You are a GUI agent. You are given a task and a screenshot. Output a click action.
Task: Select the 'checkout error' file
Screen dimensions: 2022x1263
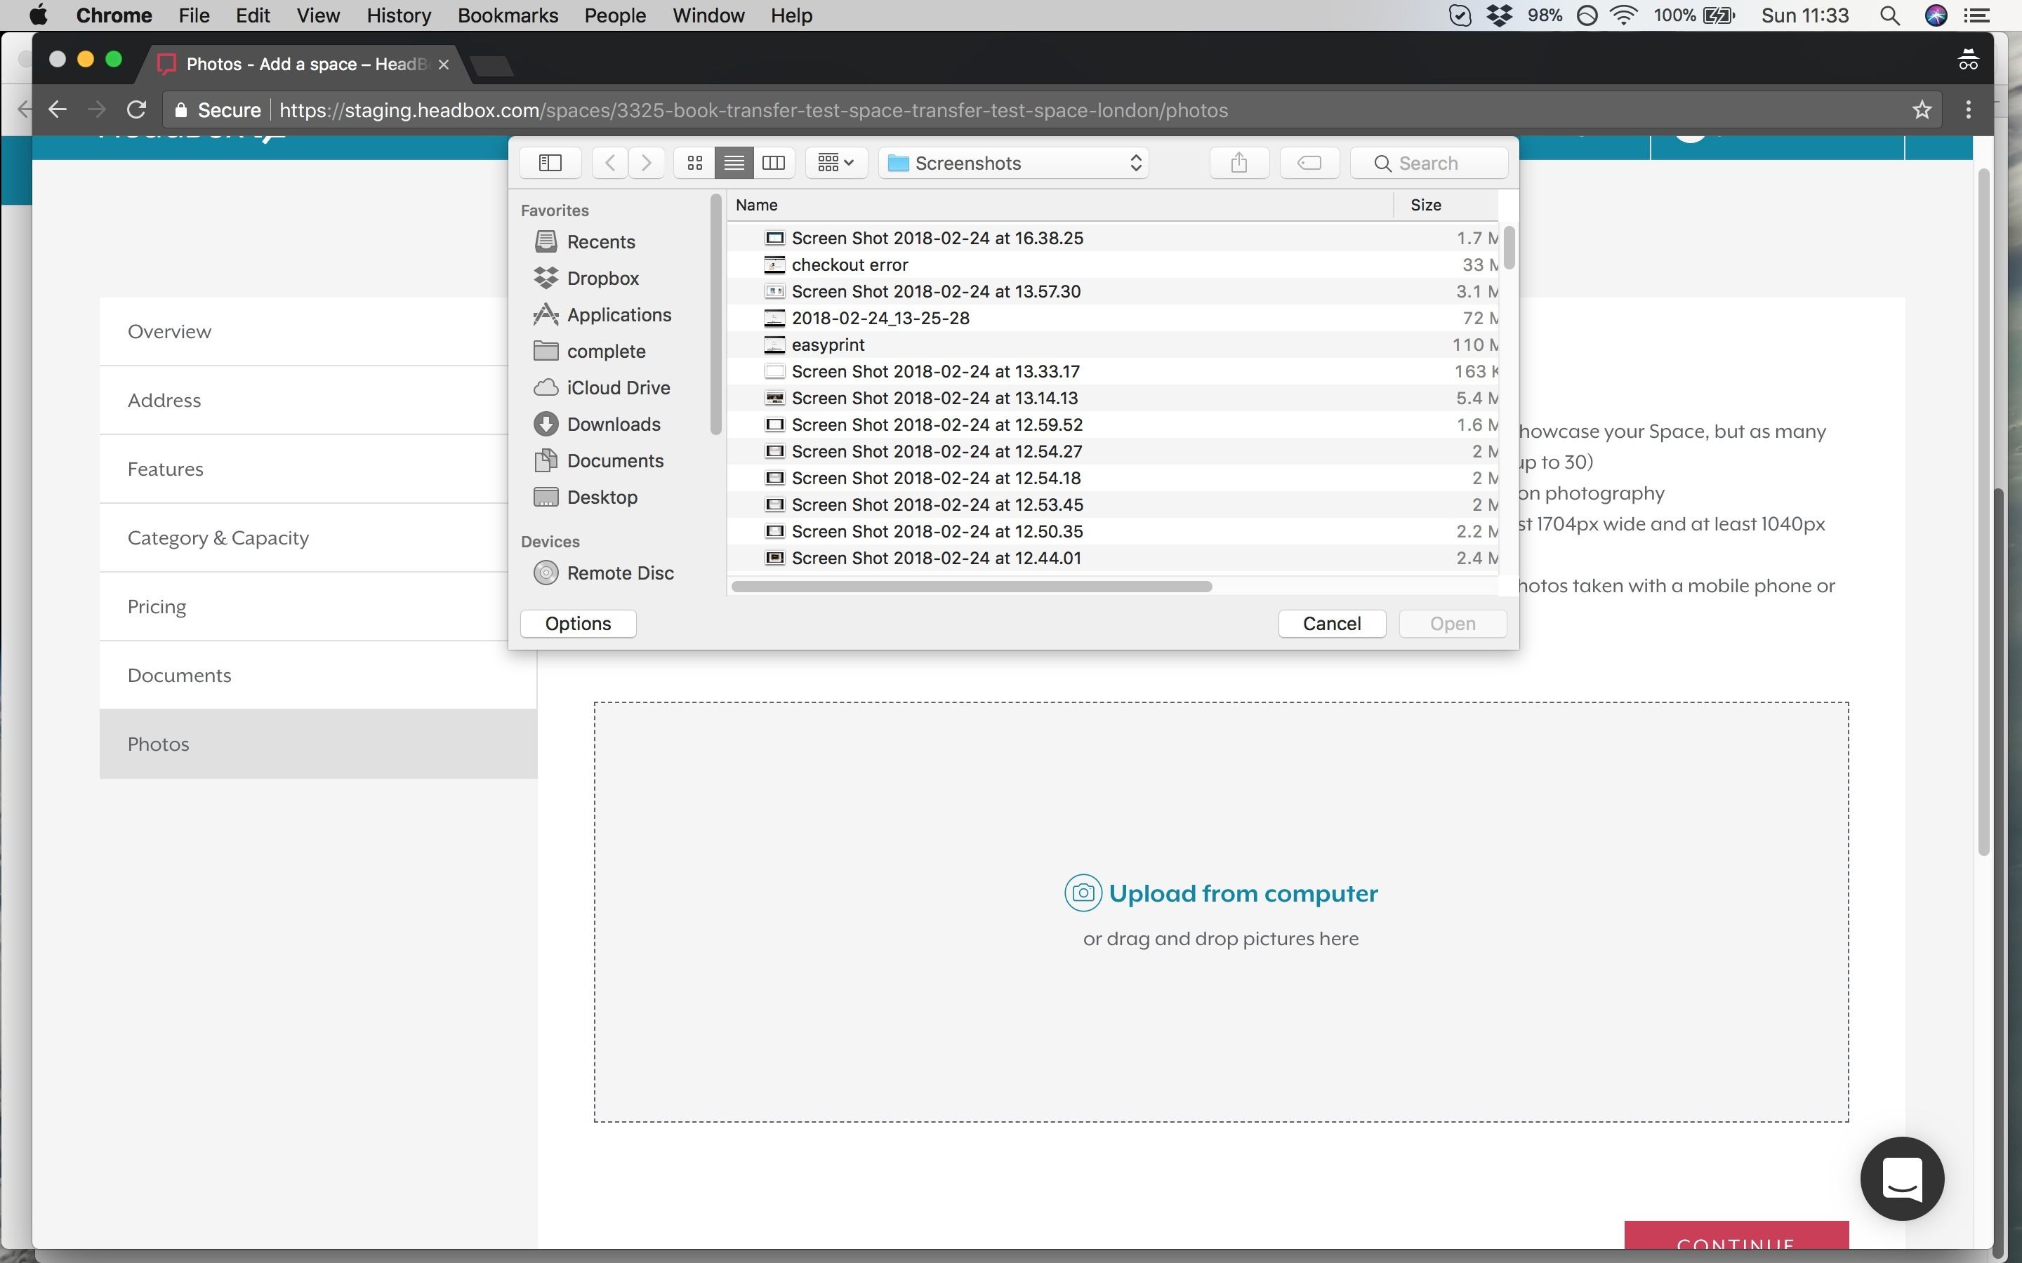[849, 265]
